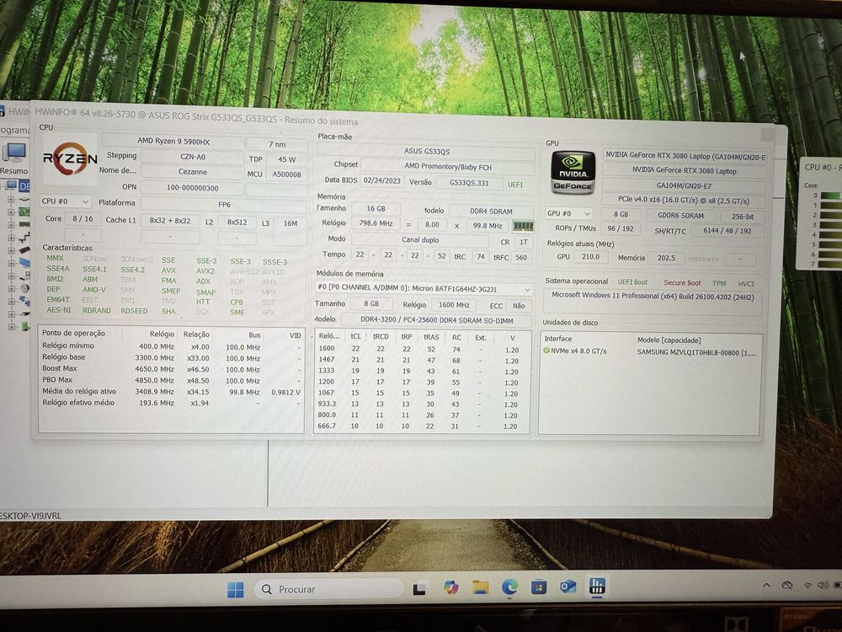Viewport: 842px width, 632px height.
Task: Expand the tree node with the network computers icon
Action: pos(11,302)
